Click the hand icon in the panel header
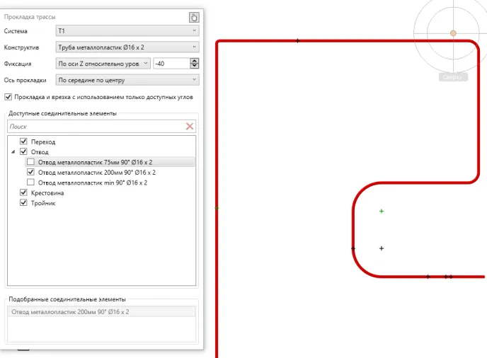This screenshot has width=487, height=358. point(194,17)
